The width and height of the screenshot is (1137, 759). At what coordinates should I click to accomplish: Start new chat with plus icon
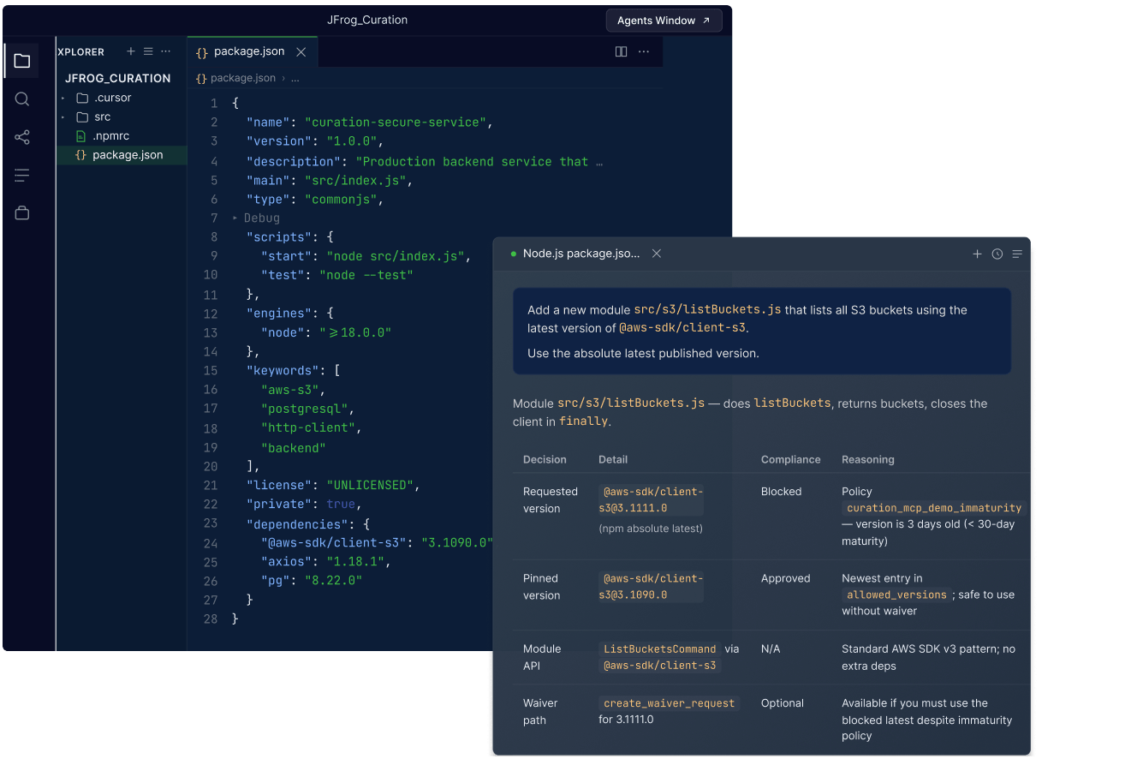(977, 254)
